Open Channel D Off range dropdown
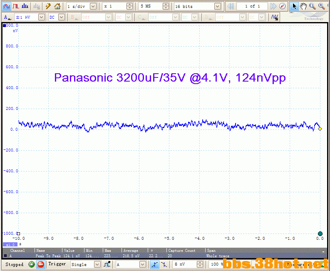This screenshot has width=330, height=271. tap(242, 17)
